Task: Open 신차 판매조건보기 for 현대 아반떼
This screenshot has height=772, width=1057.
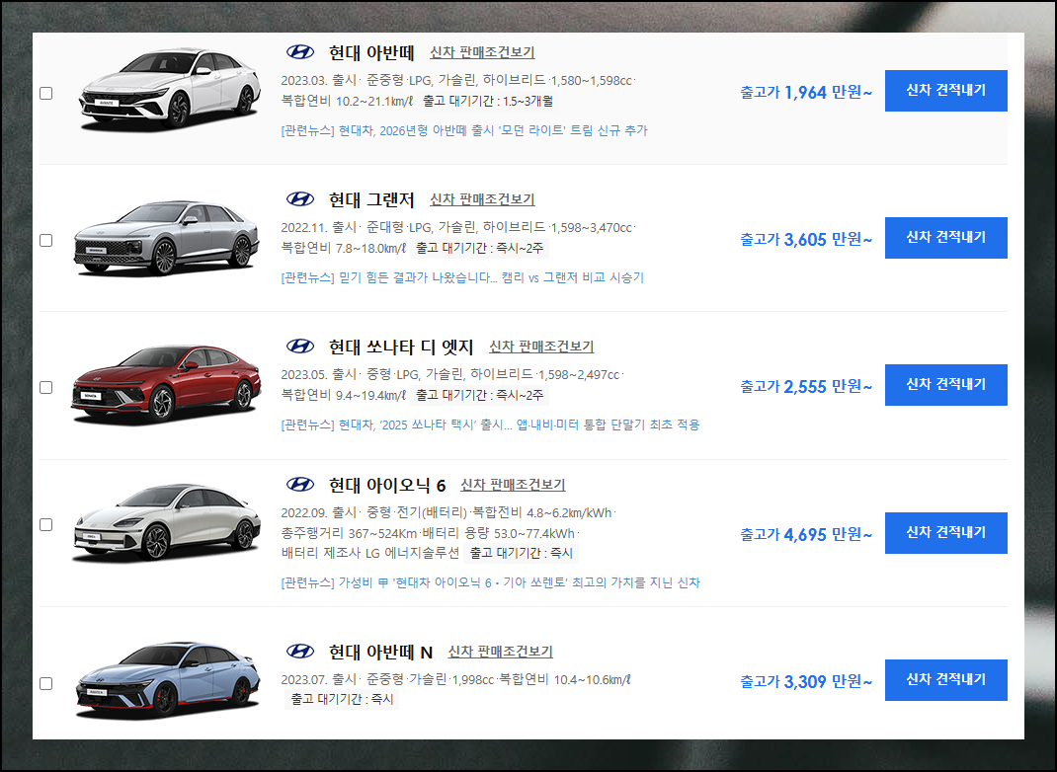Action: [x=482, y=52]
